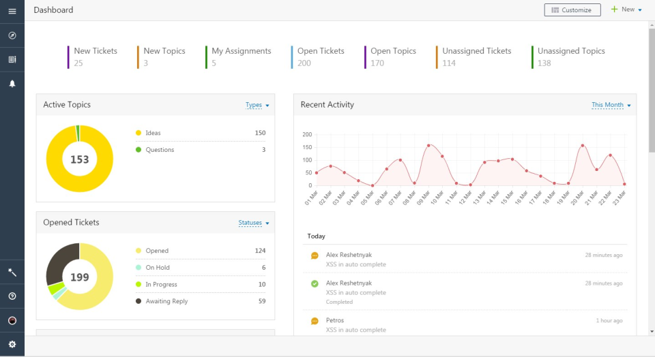Select the Unassigned Tickets counter
The height and width of the screenshot is (357, 655).
coord(476,57)
